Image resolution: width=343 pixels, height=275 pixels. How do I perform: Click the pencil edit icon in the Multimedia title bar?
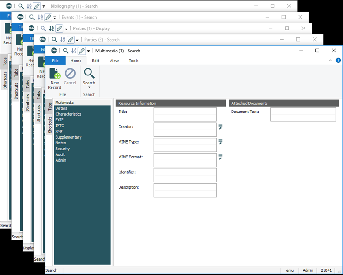(x=82, y=51)
